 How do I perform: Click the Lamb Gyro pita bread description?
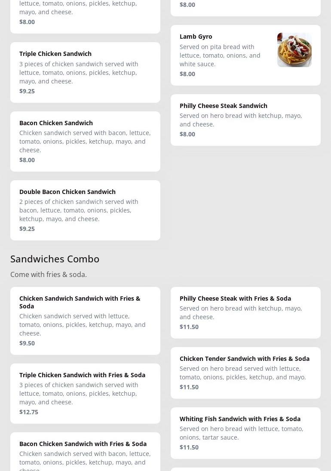pyautogui.click(x=220, y=55)
